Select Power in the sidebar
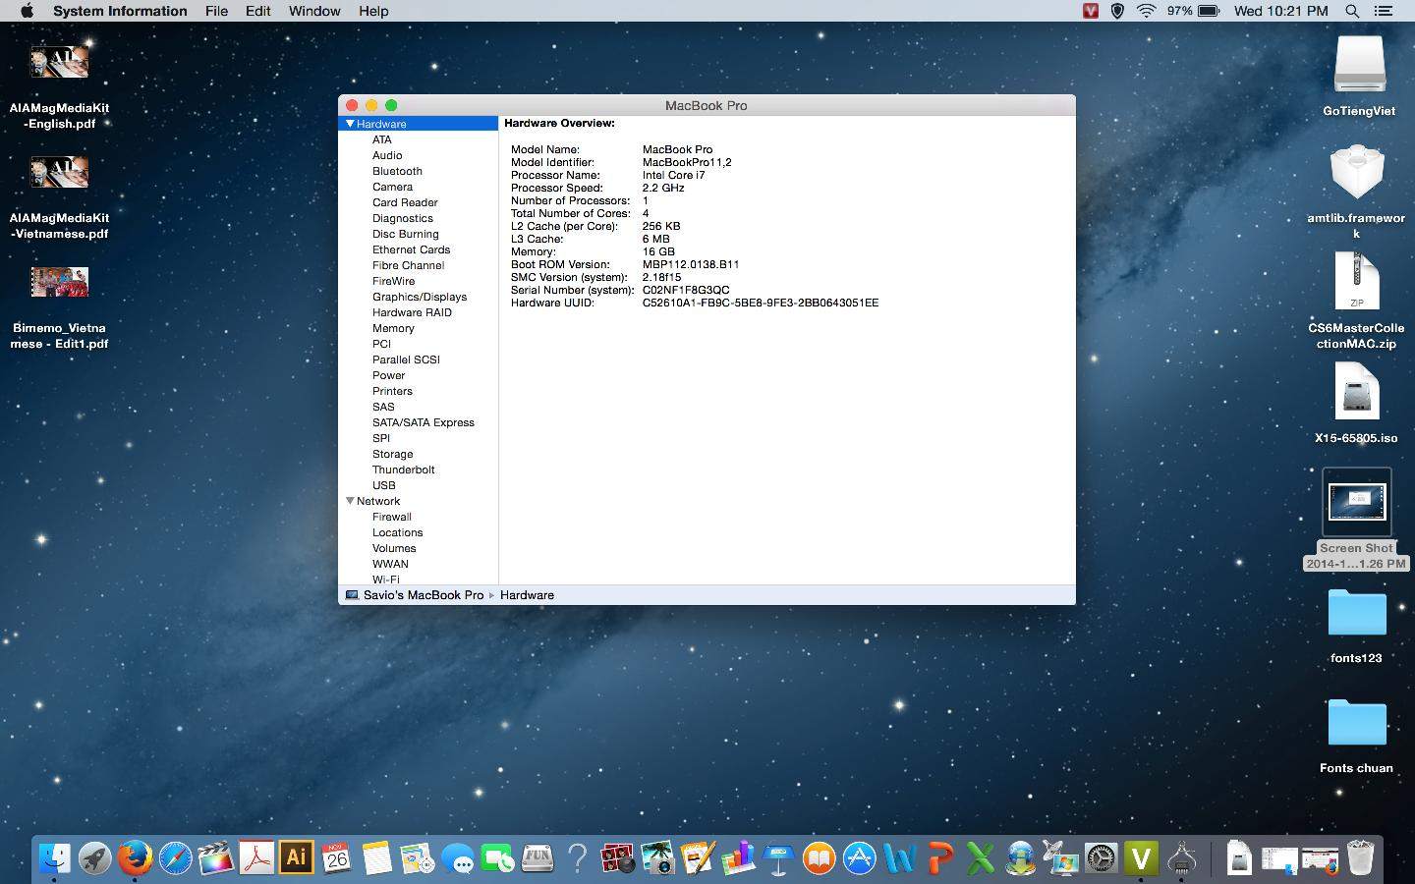 point(388,375)
